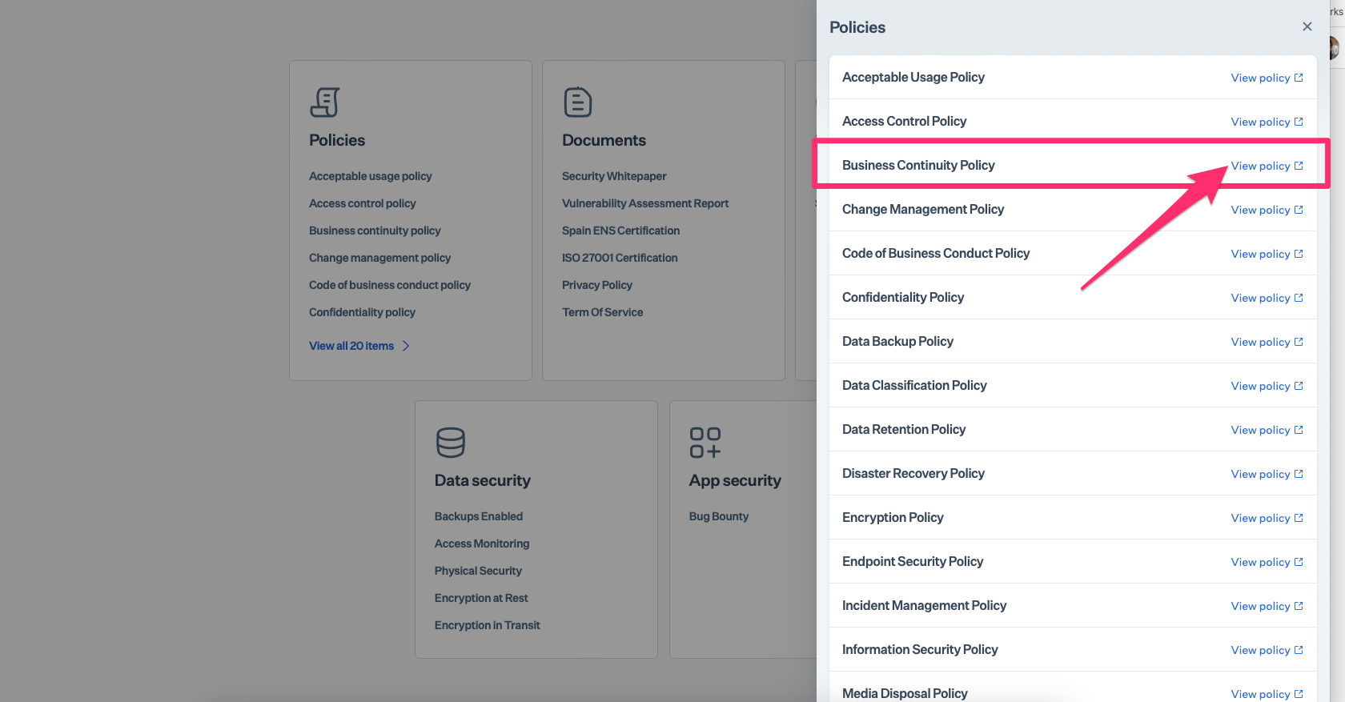The height and width of the screenshot is (702, 1345).
Task: Open ISO 27001 Certification document
Action: coord(620,258)
